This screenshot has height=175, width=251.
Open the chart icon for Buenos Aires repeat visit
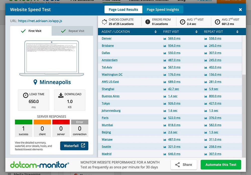(206, 96)
